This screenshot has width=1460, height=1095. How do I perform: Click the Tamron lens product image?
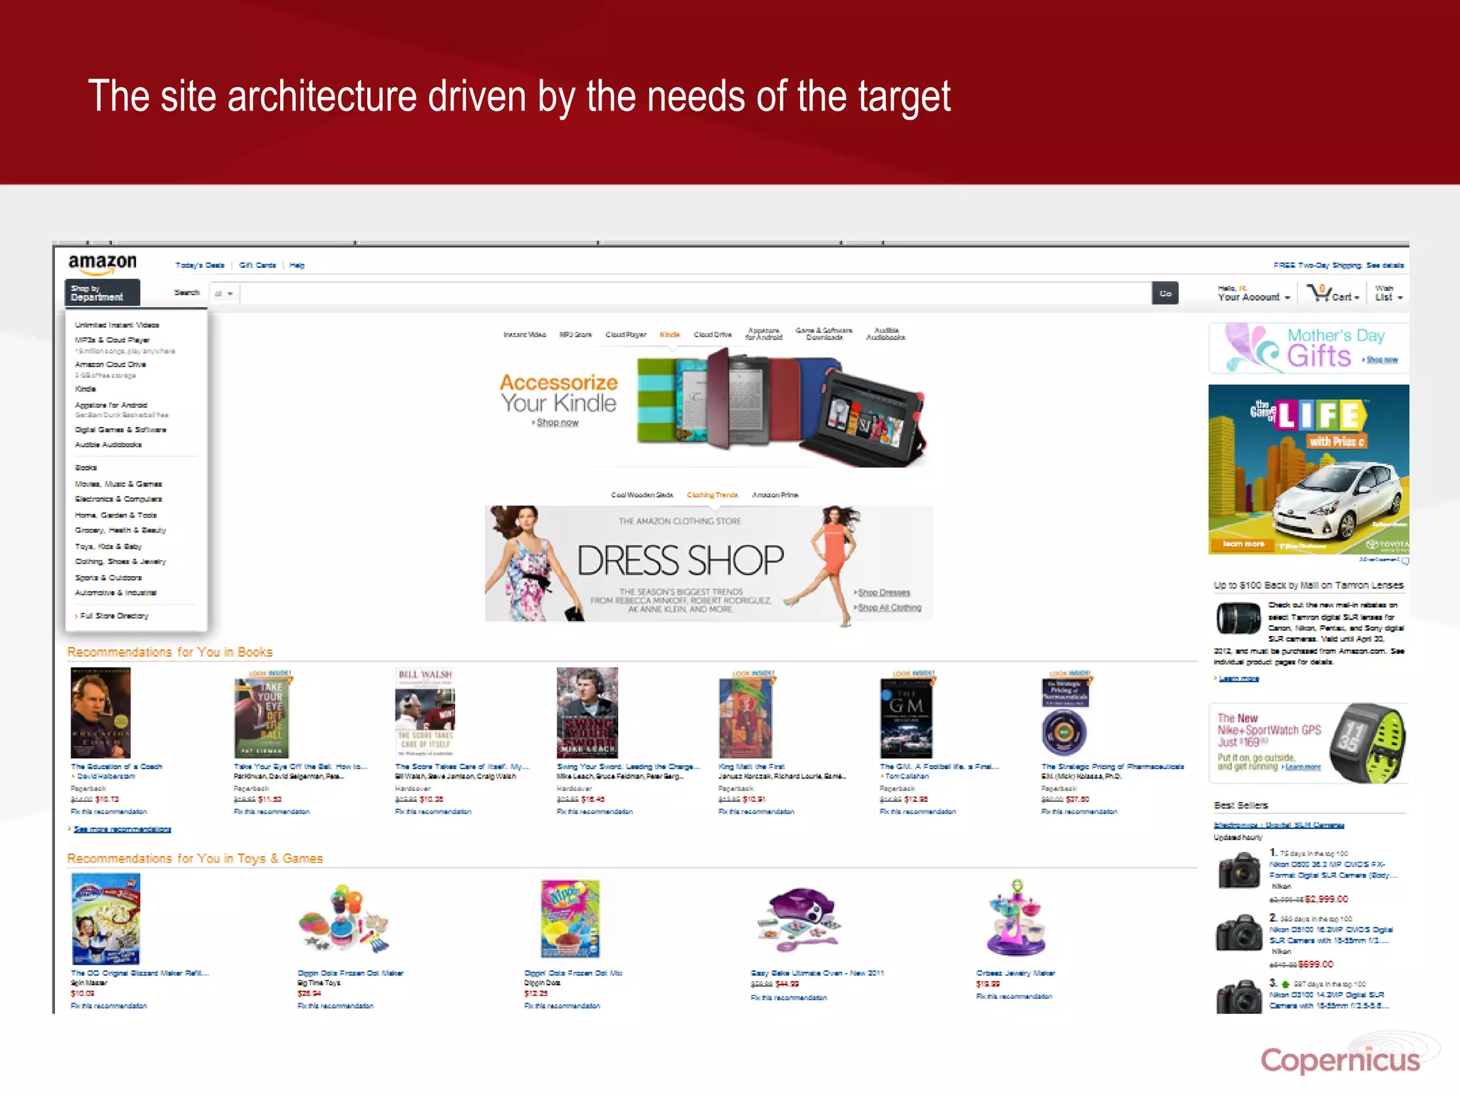[1238, 618]
